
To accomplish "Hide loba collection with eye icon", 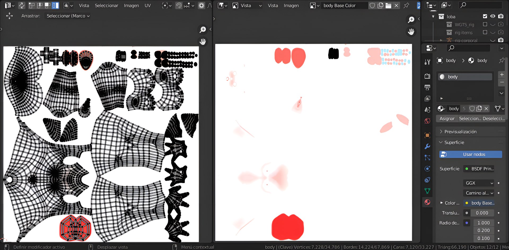I will [493, 16].
